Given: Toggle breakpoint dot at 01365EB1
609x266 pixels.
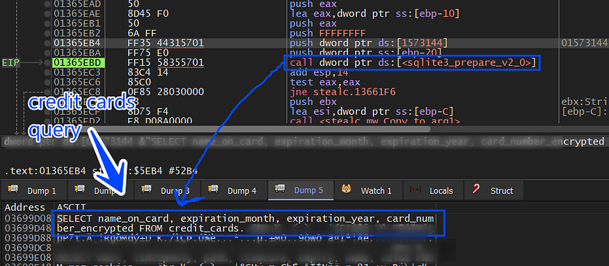Looking at the screenshot, I should point(47,23).
